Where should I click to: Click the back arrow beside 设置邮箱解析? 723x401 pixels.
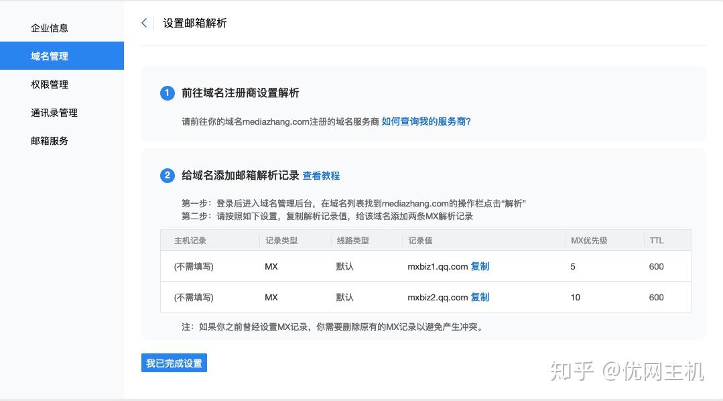pyautogui.click(x=144, y=22)
